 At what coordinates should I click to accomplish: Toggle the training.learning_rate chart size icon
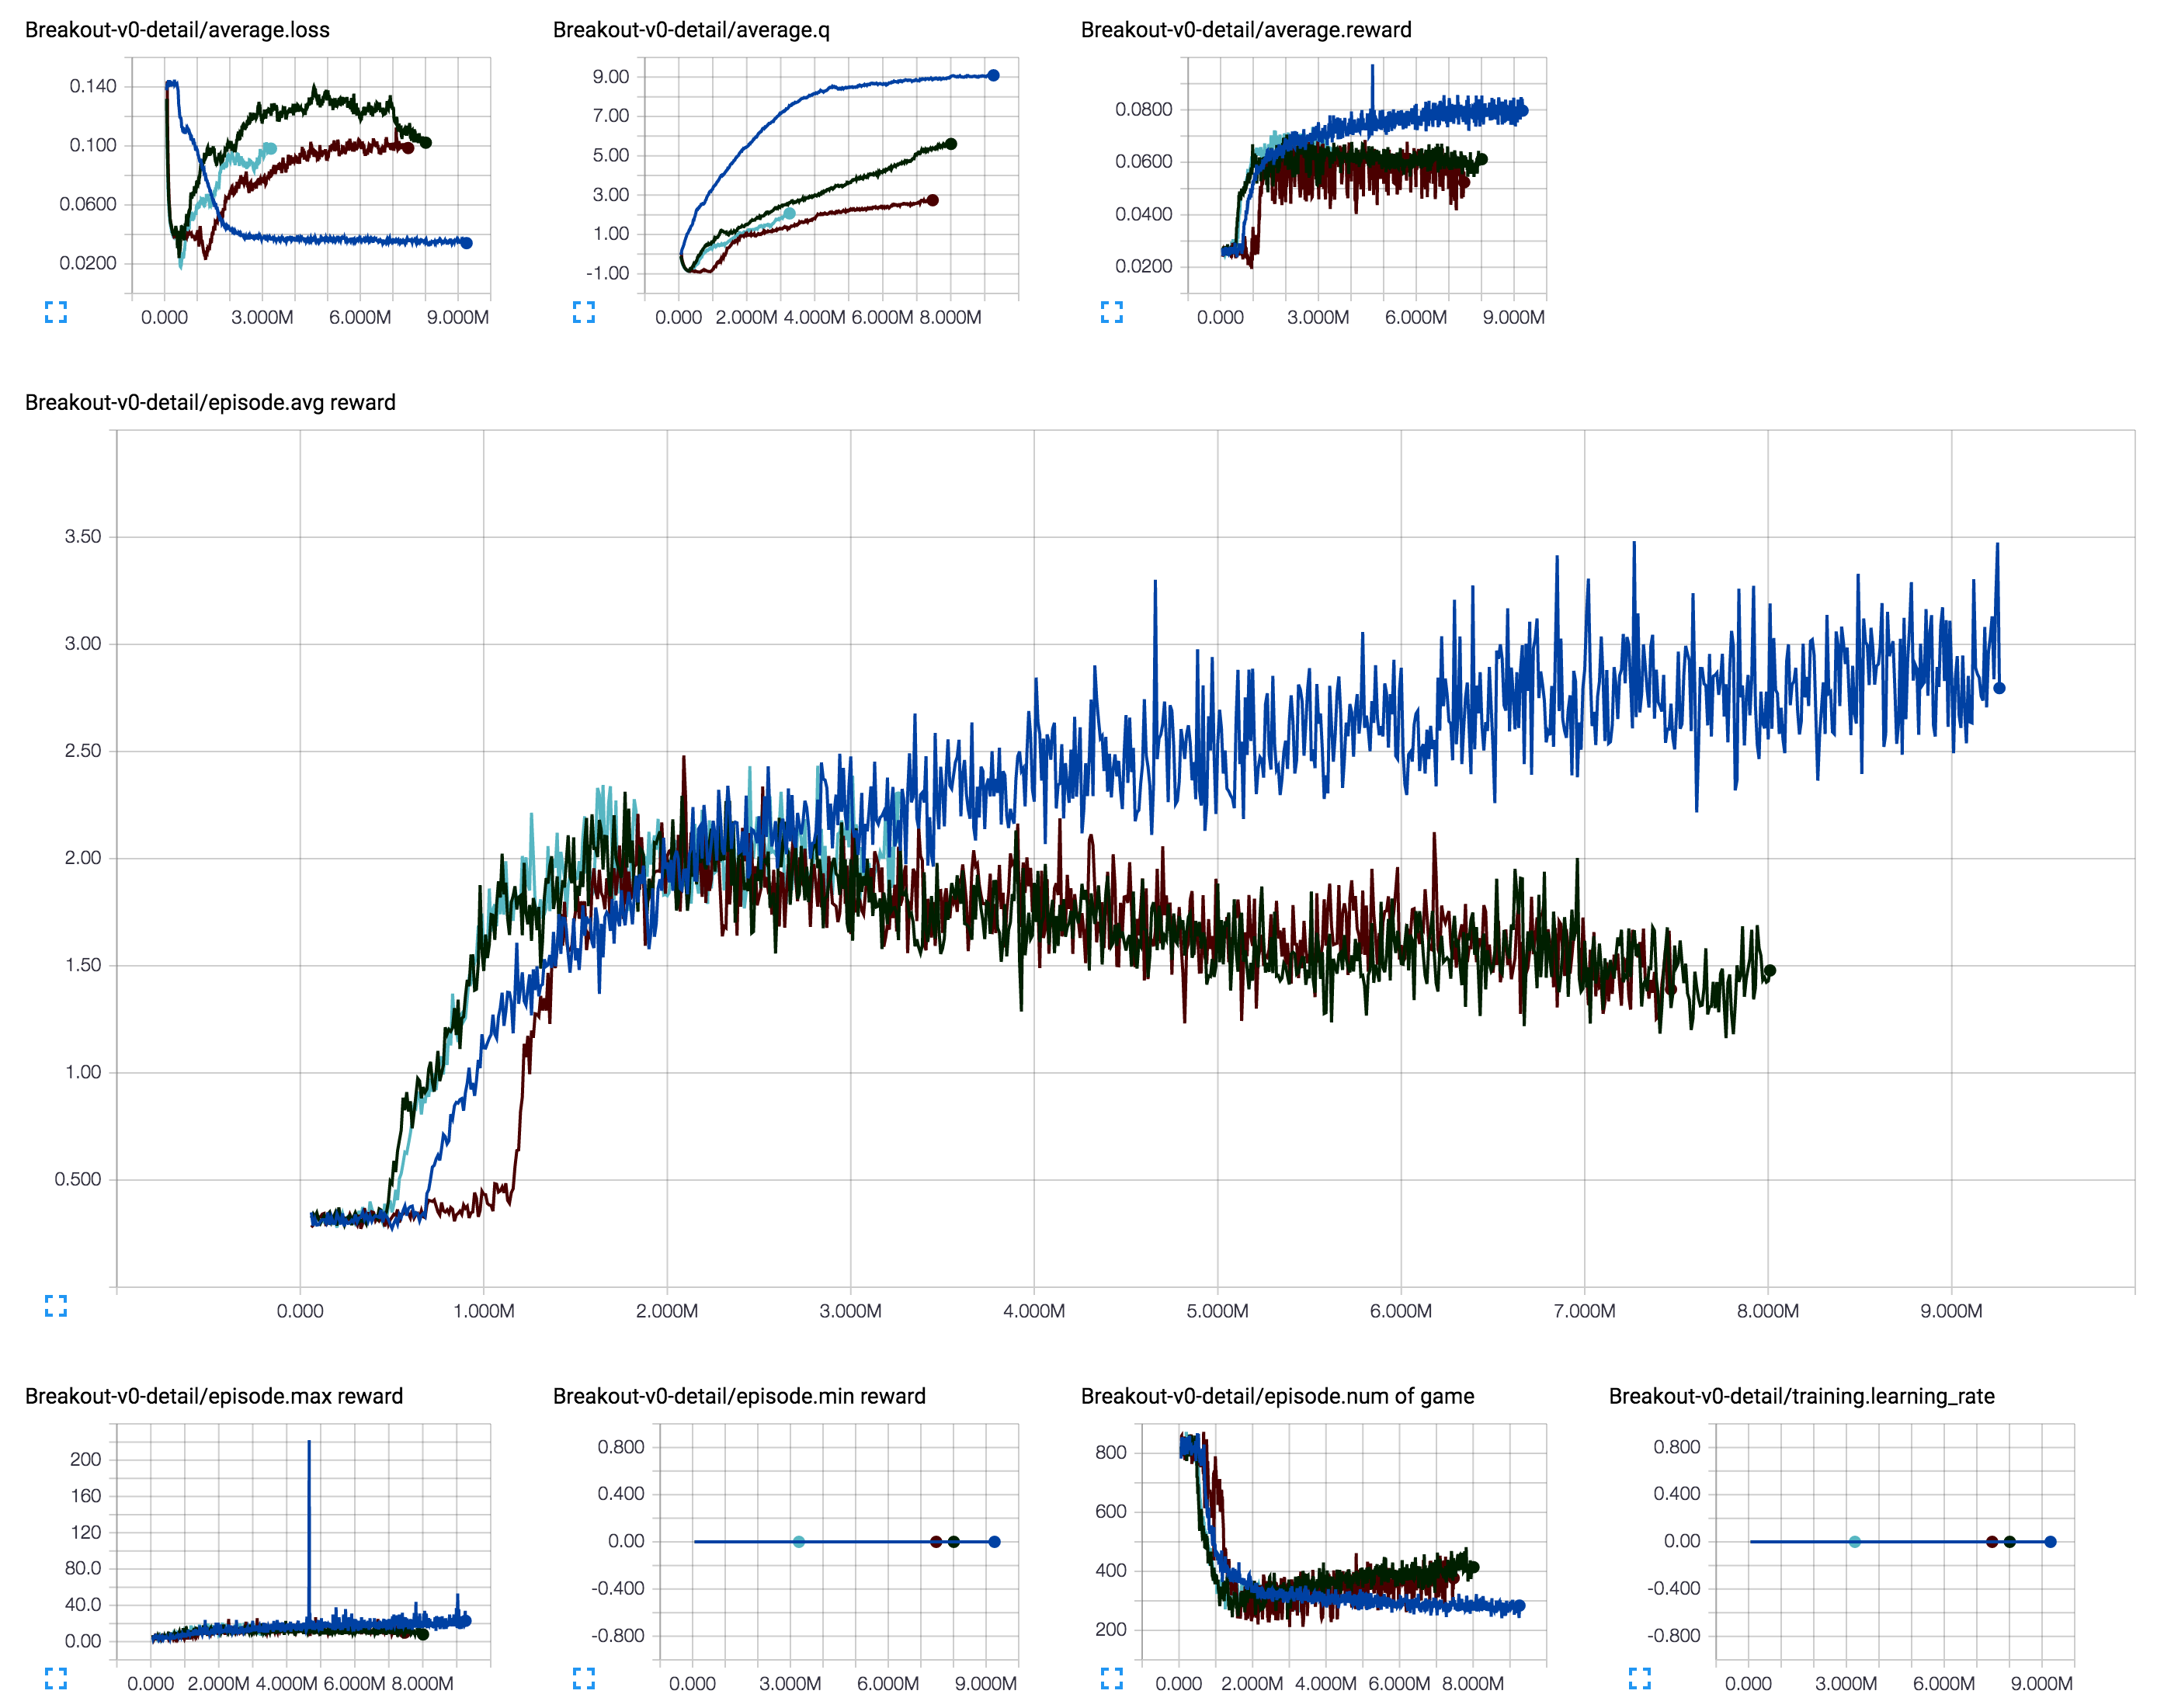coord(1640,1678)
